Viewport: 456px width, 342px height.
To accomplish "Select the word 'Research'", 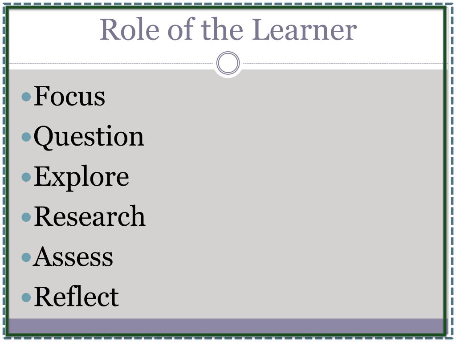I will tap(90, 216).
